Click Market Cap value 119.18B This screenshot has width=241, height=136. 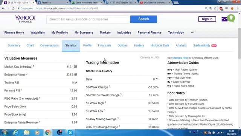click(72, 66)
